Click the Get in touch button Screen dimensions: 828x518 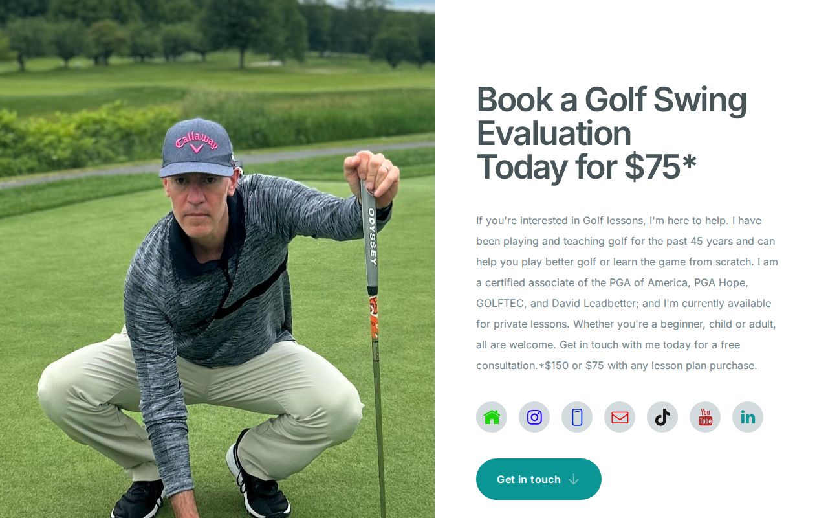point(539,479)
